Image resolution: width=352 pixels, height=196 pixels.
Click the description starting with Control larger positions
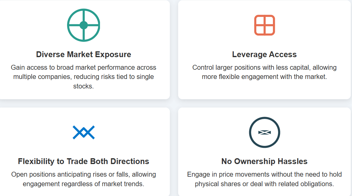[264, 72]
